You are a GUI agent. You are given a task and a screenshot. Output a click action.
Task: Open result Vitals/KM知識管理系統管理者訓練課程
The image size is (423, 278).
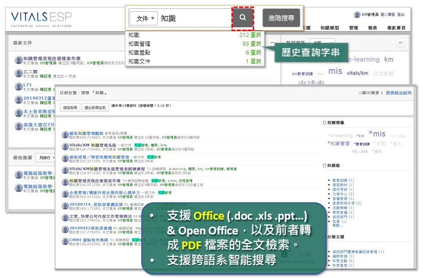[x=107, y=169]
